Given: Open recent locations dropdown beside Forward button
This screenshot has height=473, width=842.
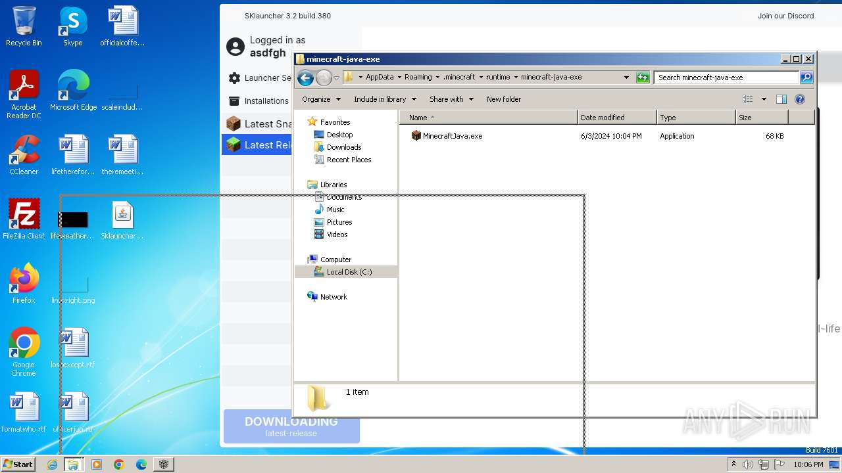Looking at the screenshot, I should [x=336, y=78].
